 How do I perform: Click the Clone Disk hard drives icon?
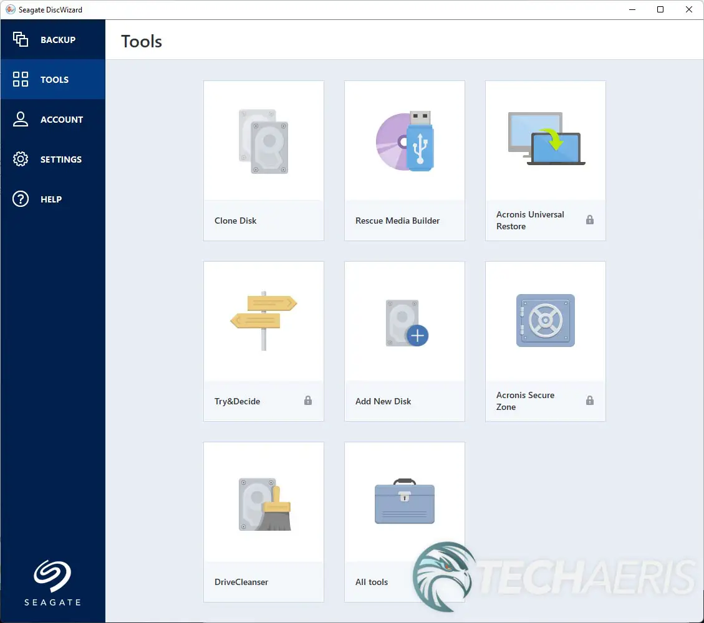264,141
